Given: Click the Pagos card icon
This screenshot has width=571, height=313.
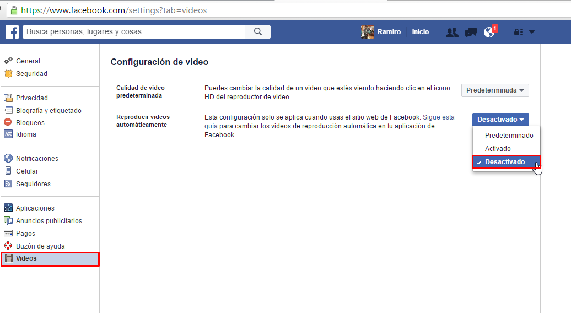Looking at the screenshot, I should pos(8,233).
